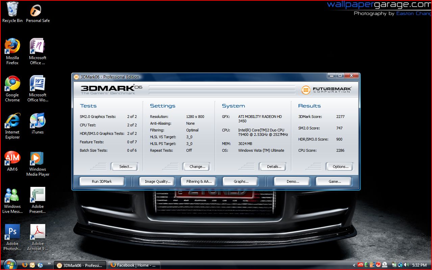
Task: Show hidden system tray icons arrow
Action: click(x=354, y=265)
